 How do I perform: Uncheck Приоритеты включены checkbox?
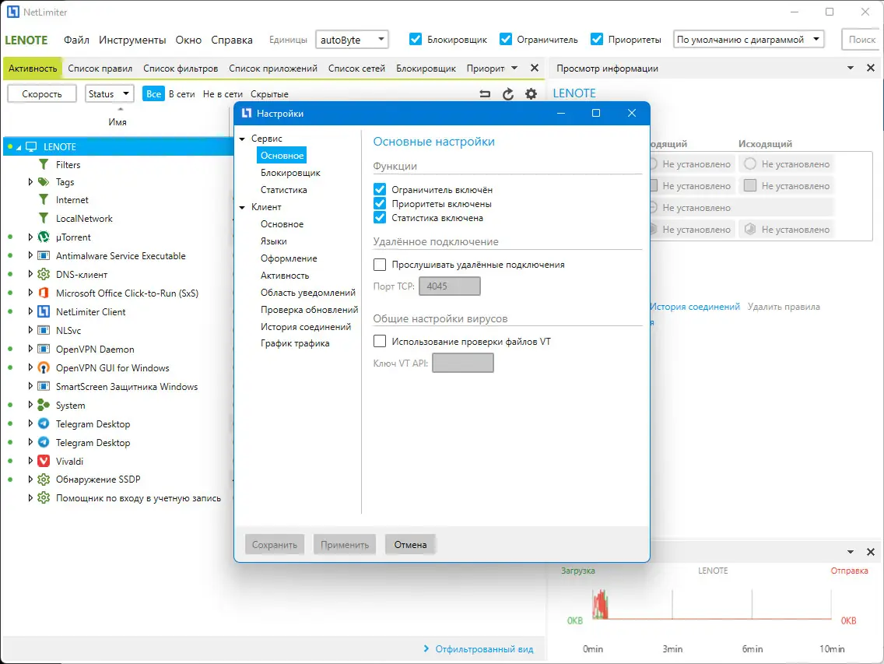[x=380, y=204]
